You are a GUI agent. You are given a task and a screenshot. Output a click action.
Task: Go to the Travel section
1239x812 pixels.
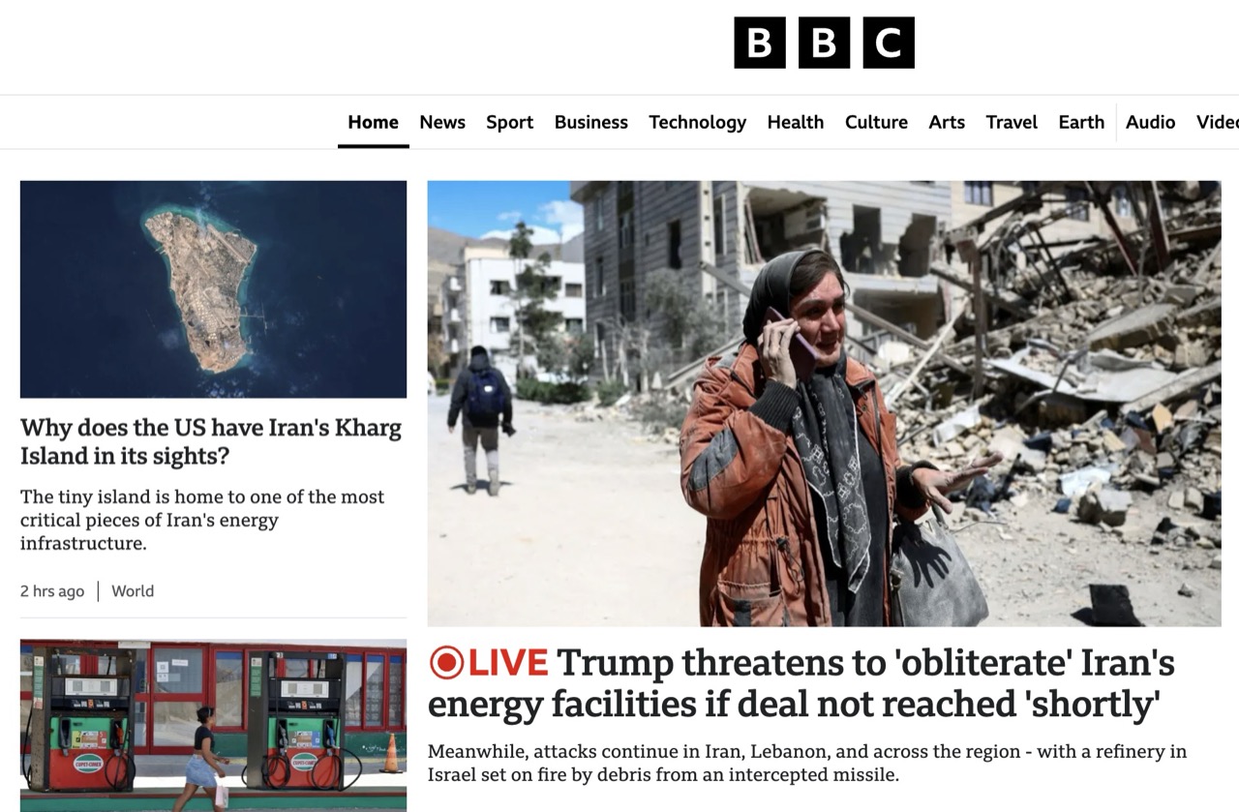point(1012,122)
